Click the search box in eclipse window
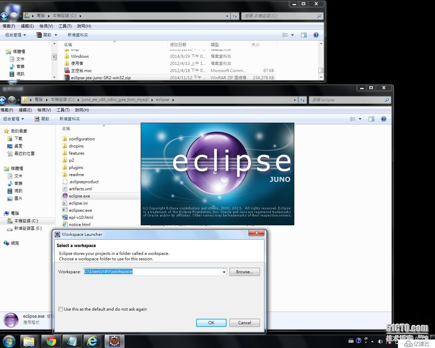 (x=349, y=100)
